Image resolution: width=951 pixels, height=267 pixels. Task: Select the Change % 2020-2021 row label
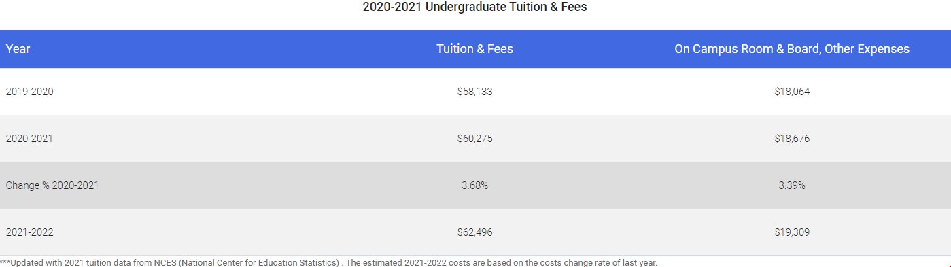[52, 185]
